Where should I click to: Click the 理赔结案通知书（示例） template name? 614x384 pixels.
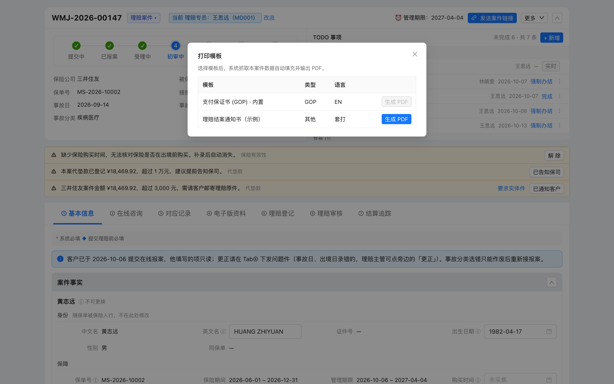231,119
